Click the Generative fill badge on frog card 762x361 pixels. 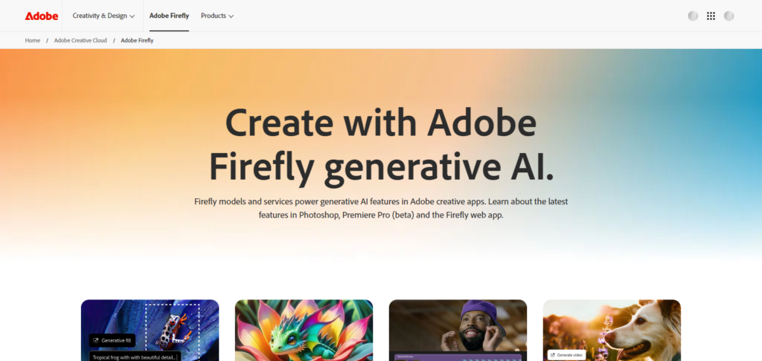tap(112, 340)
